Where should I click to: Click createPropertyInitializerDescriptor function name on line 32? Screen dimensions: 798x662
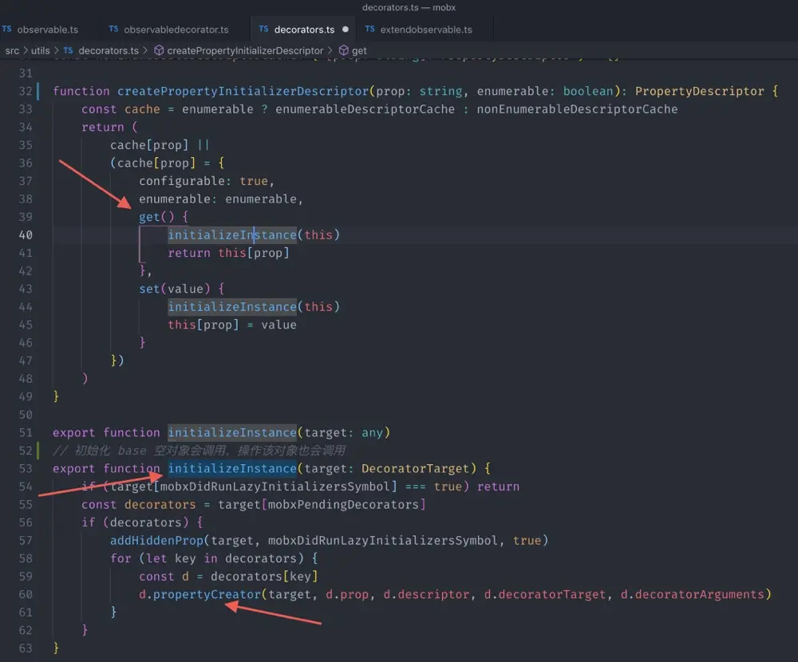click(243, 91)
